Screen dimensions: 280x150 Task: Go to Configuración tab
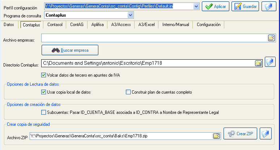pos(209,25)
